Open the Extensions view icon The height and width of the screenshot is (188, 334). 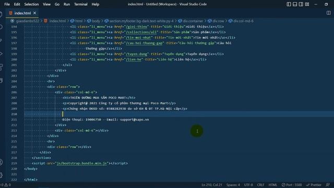click(1, 67)
